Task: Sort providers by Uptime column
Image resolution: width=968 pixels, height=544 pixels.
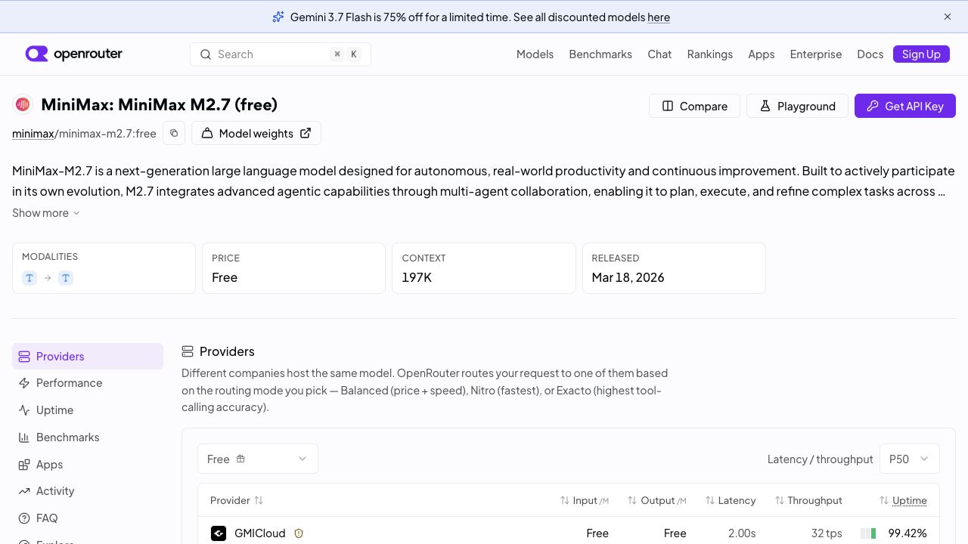Action: pyautogui.click(x=903, y=500)
